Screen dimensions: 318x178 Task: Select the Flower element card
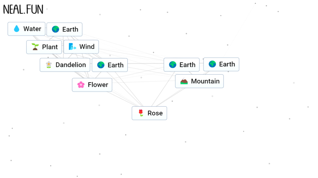[x=92, y=85]
